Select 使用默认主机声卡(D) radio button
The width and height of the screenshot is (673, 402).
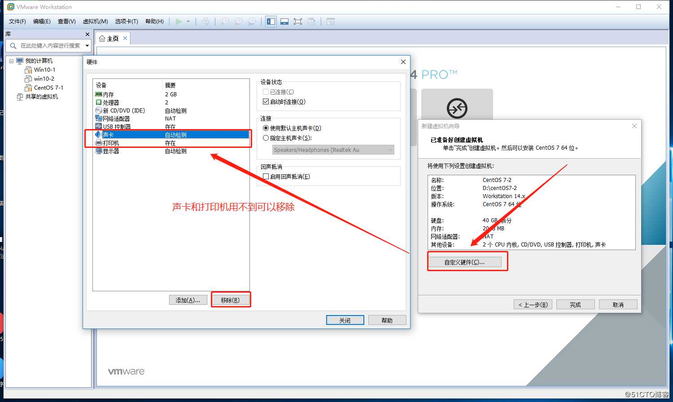click(x=266, y=128)
